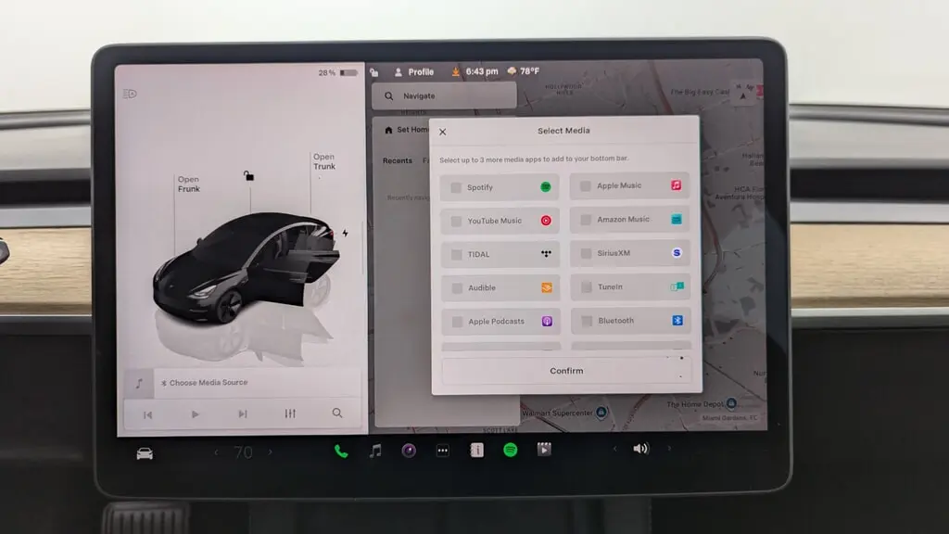Click the TIDAL logo icon
This screenshot has width=949, height=534.
pyautogui.click(x=546, y=254)
